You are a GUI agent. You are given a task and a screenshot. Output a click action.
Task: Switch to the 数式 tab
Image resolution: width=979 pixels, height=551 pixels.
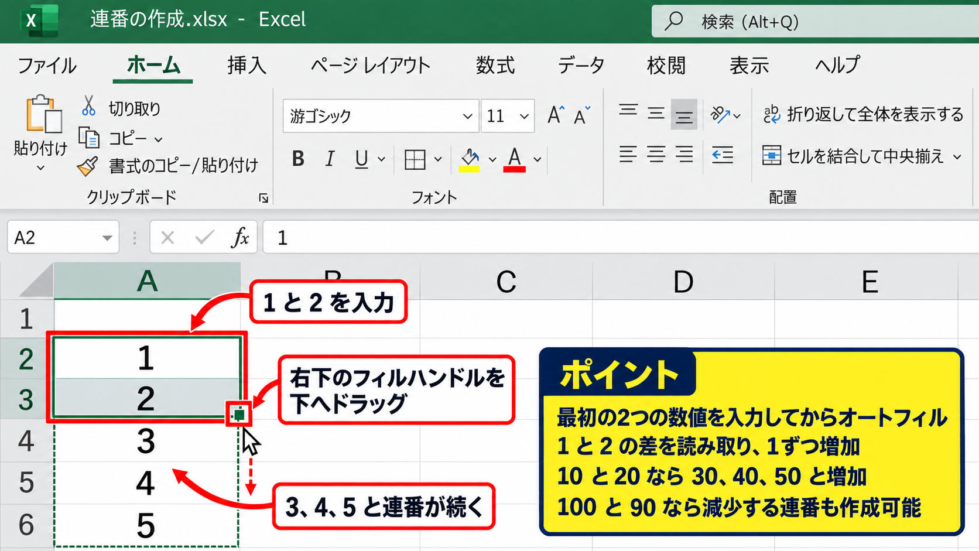click(x=495, y=65)
